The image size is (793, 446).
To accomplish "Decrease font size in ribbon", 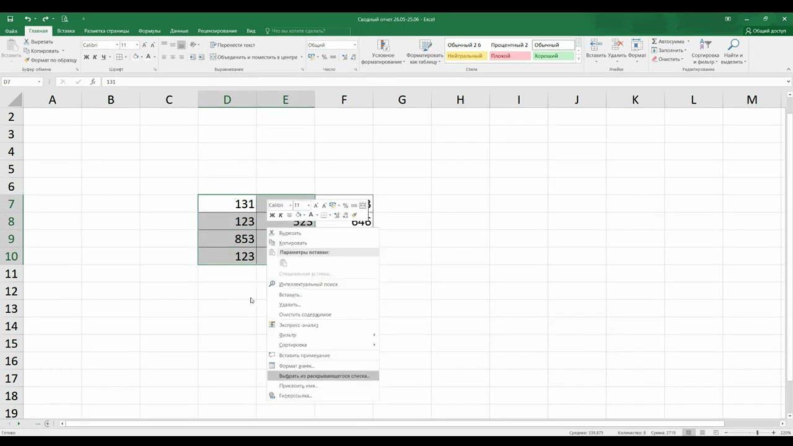I will 153,45.
